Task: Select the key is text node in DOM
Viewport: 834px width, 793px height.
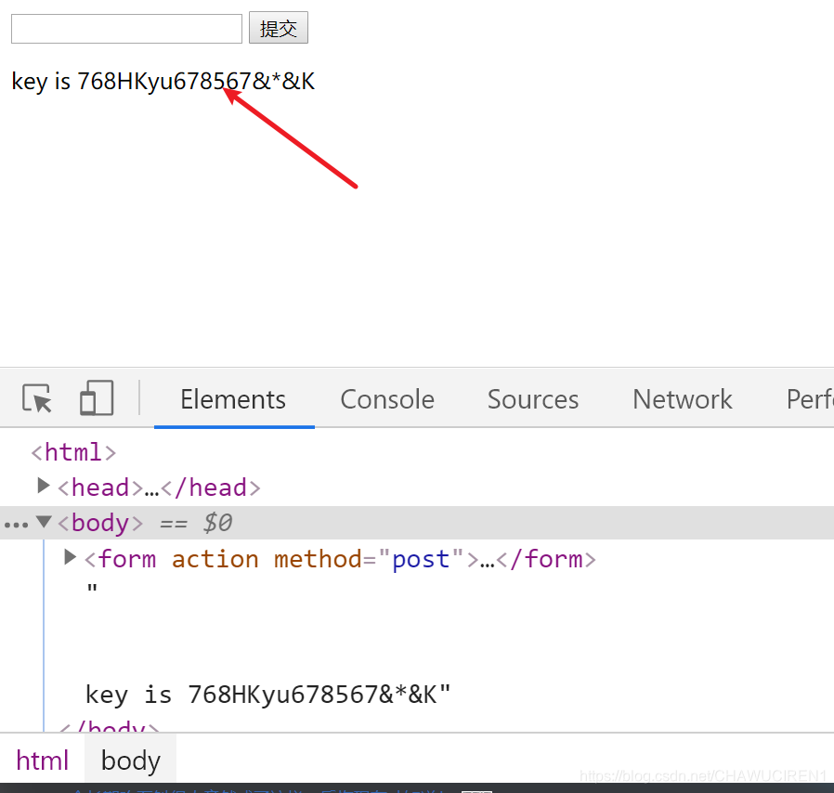Action: click(268, 695)
